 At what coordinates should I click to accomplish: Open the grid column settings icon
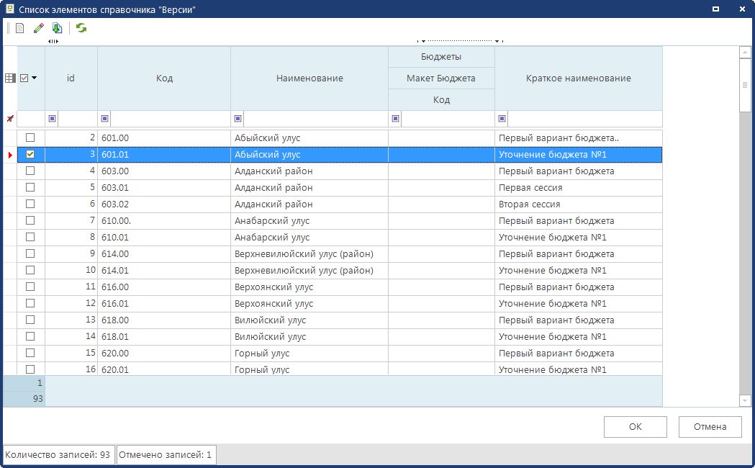point(10,78)
